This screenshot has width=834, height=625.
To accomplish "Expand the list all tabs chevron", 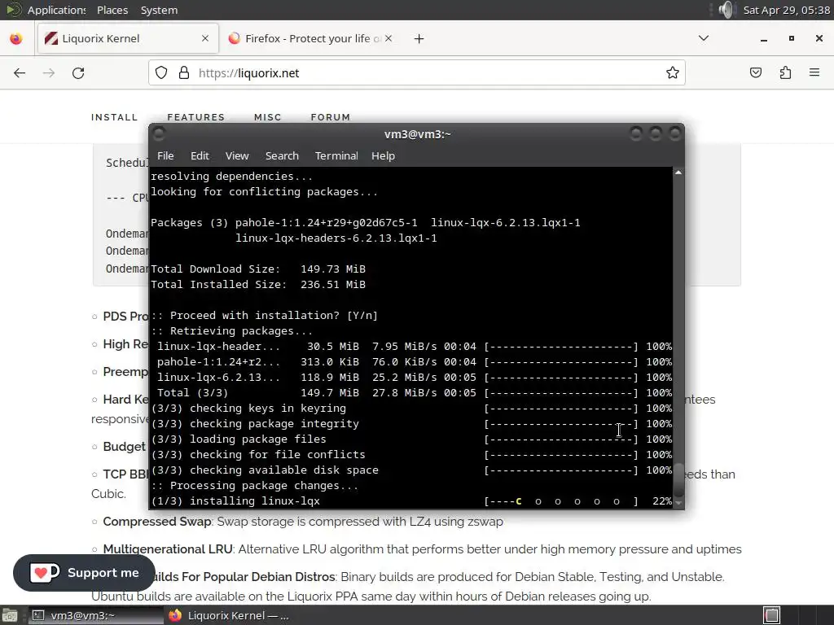I will point(703,38).
